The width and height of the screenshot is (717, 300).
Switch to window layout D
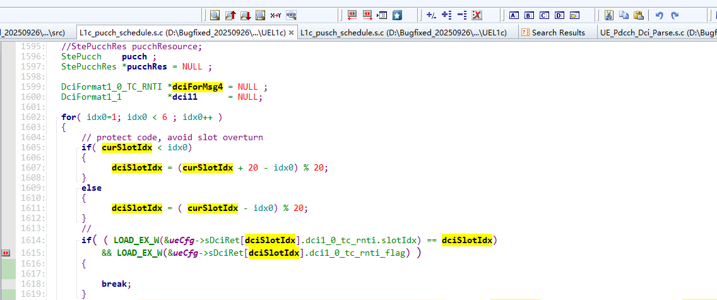click(x=559, y=15)
